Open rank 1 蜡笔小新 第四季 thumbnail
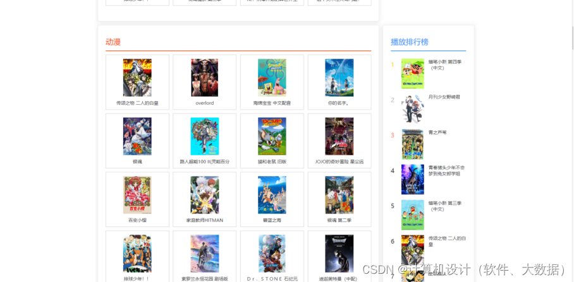Viewport: 574px width, 282px height. [x=413, y=74]
